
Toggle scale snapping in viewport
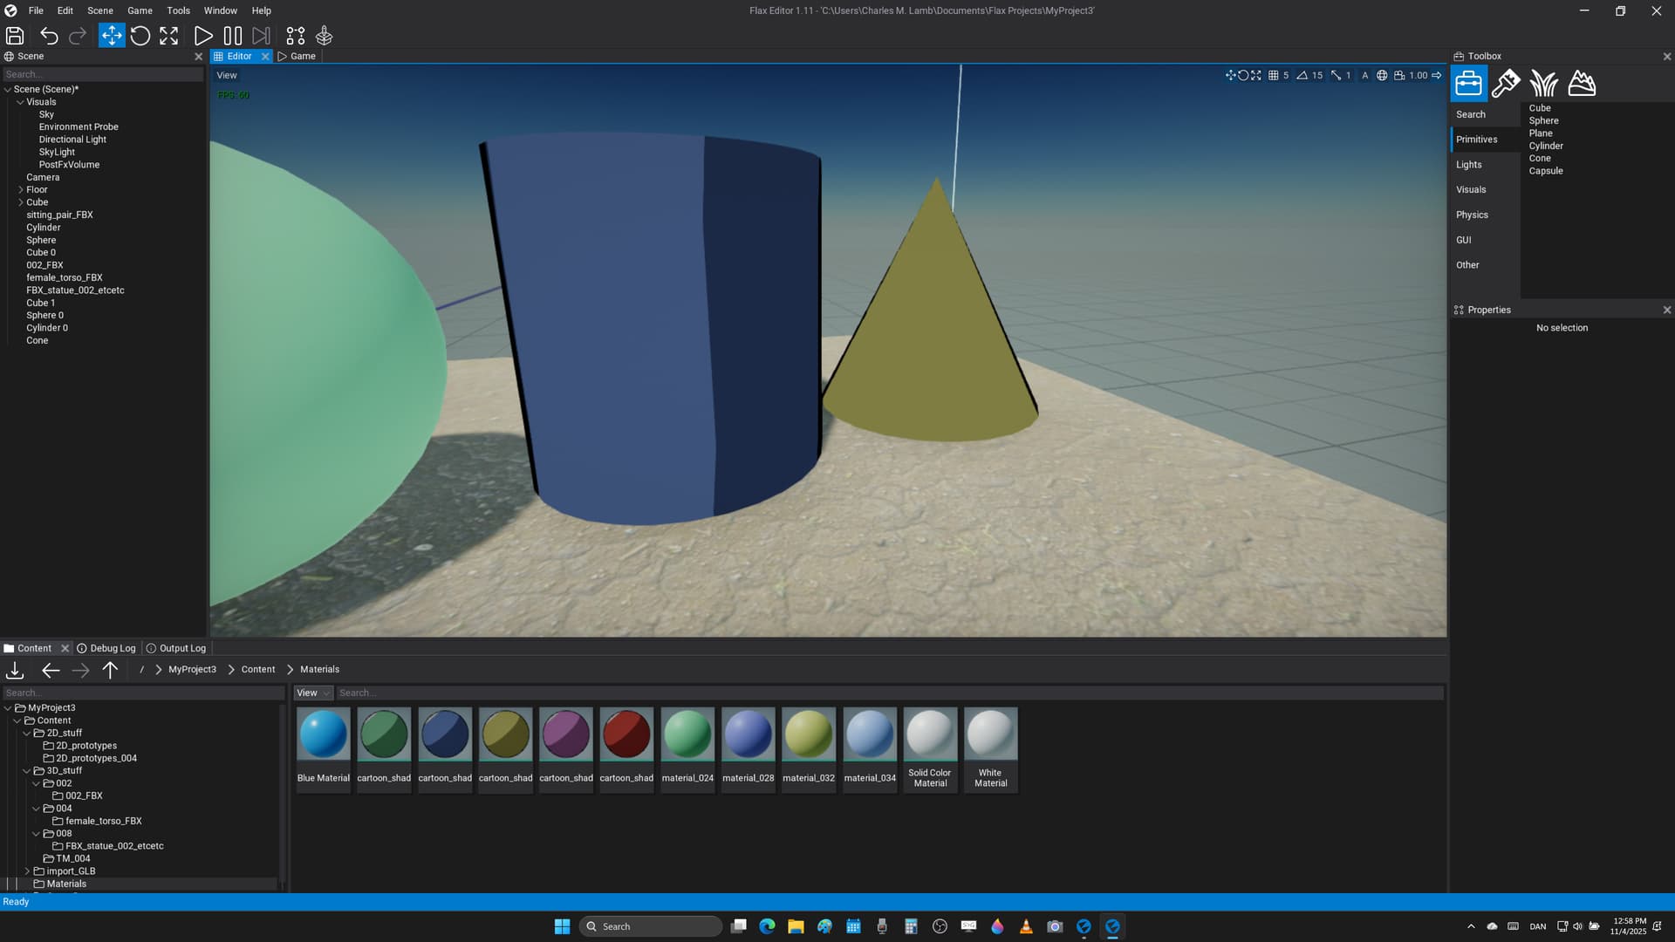point(1337,75)
